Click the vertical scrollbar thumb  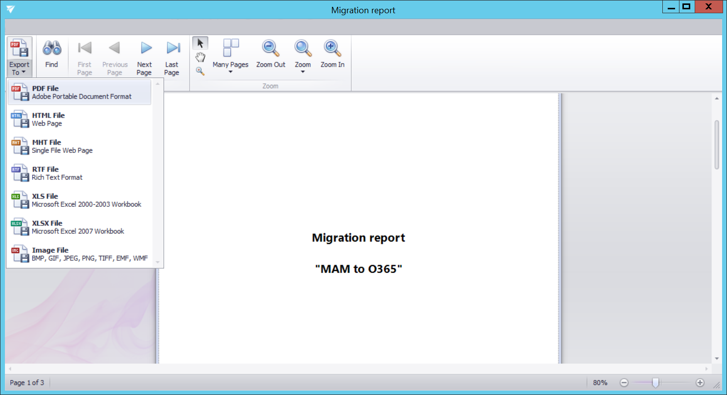point(717,145)
